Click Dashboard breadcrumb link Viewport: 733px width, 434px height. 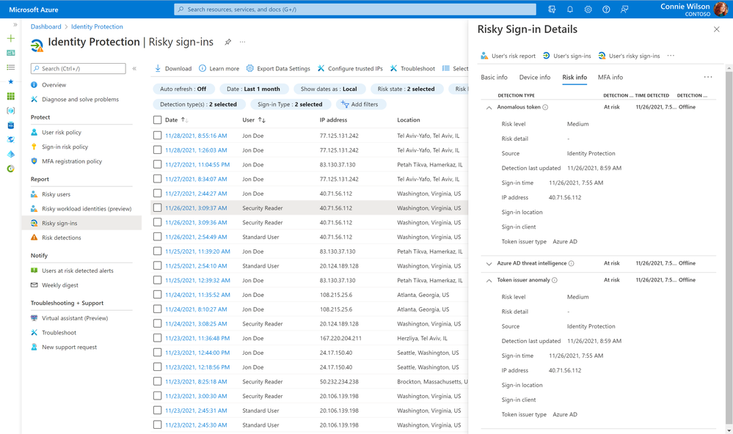click(45, 26)
